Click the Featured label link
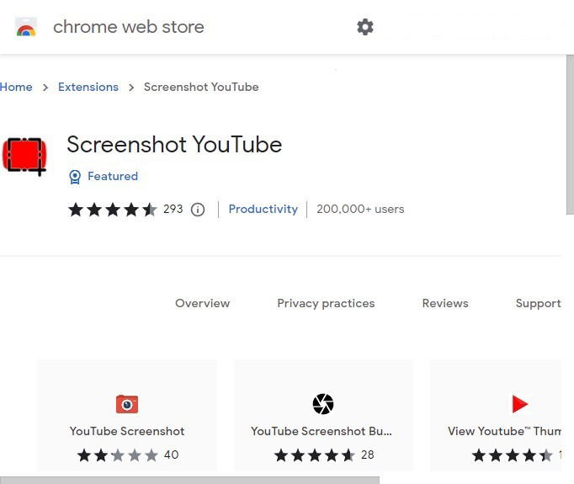The width and height of the screenshot is (574, 484). pos(113,176)
